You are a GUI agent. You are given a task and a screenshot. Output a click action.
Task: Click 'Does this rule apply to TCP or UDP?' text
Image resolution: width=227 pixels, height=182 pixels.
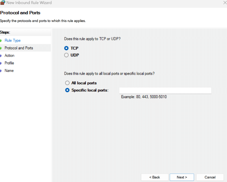tap(92, 39)
